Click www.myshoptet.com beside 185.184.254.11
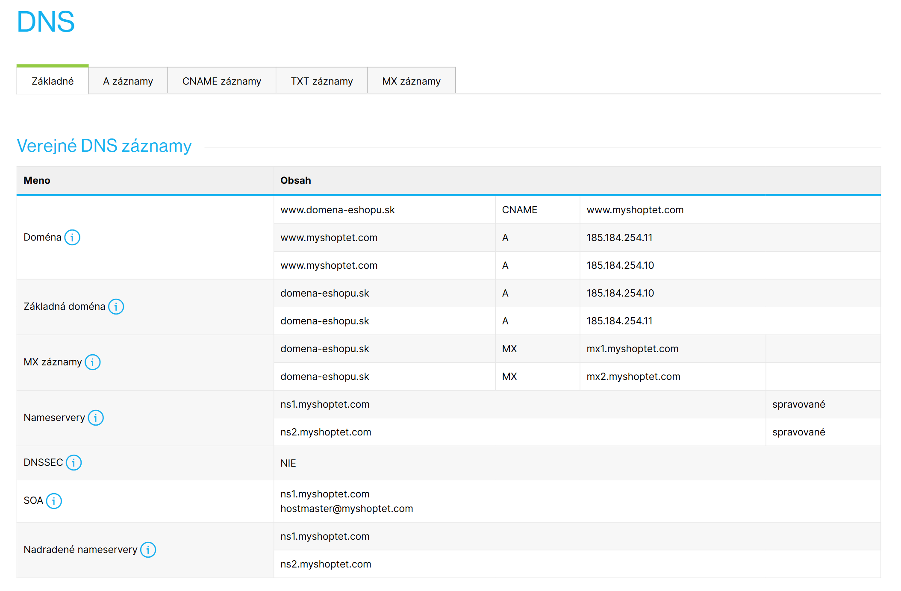Screen dimensions: 901x591 tap(329, 238)
